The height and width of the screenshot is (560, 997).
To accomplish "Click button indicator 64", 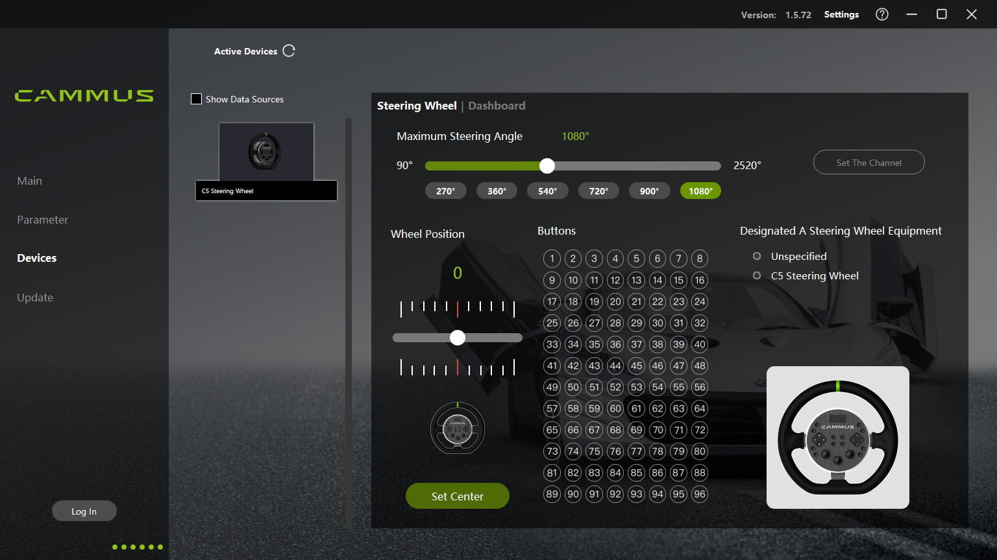I will tap(699, 408).
